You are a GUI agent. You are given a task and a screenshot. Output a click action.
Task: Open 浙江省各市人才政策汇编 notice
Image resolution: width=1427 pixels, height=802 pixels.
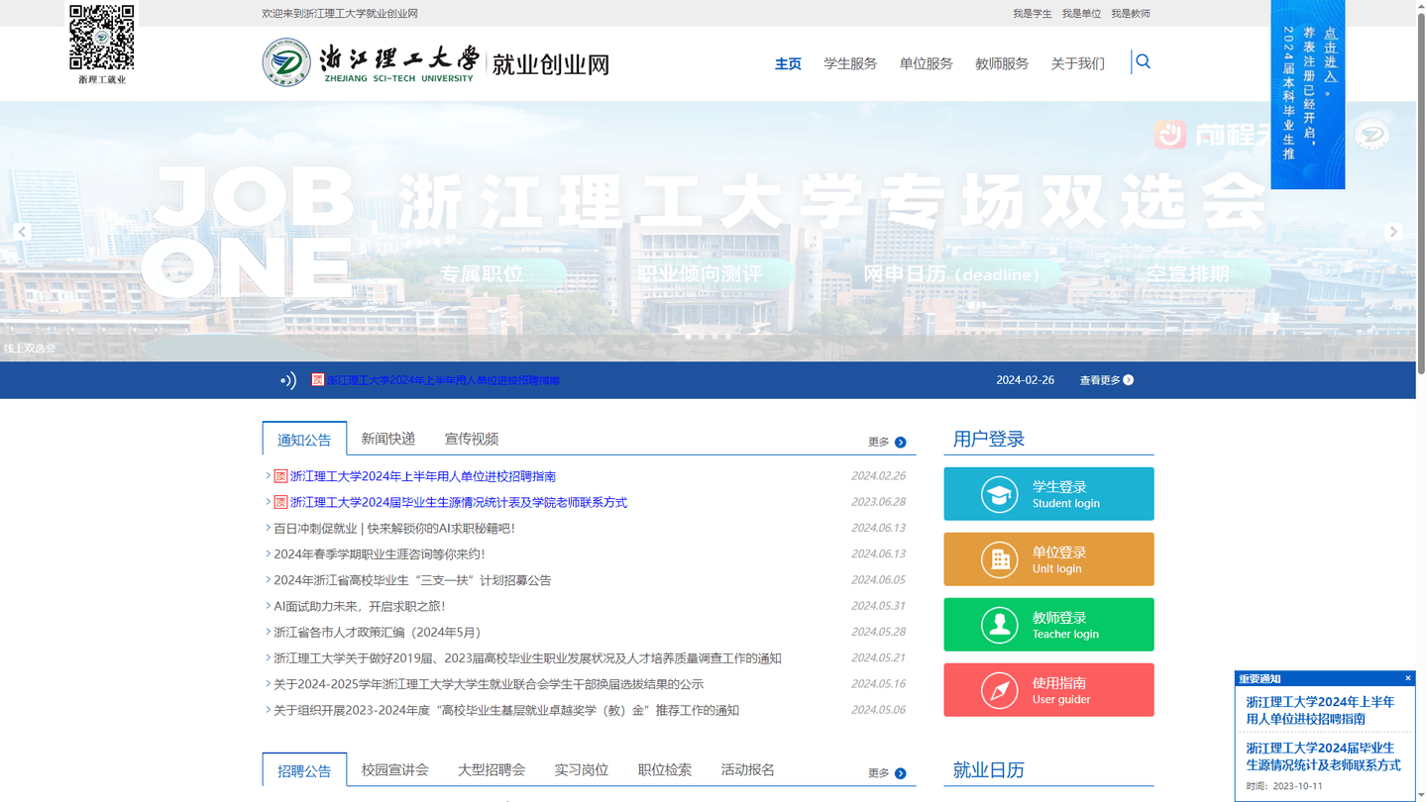(380, 632)
